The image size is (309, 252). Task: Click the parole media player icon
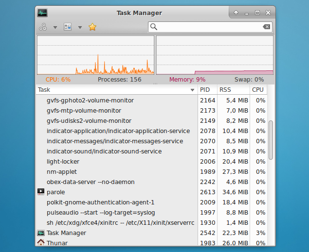pos(41,192)
